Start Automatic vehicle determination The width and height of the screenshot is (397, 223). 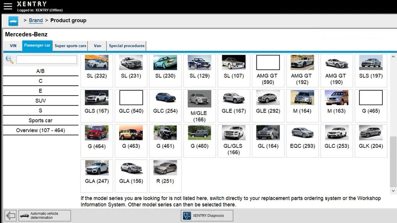click(x=45, y=216)
